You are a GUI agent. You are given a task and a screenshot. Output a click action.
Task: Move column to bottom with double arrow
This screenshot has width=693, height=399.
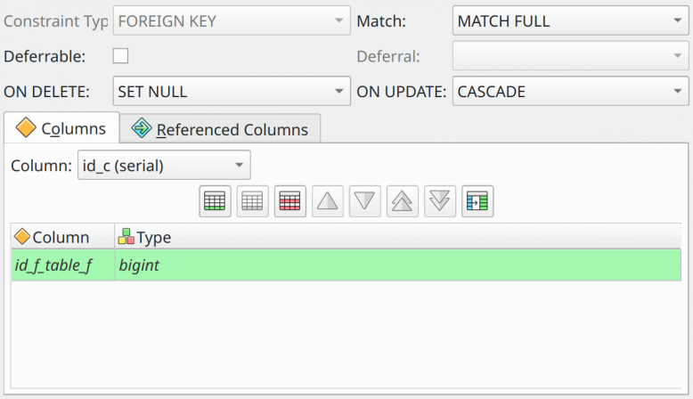[x=440, y=201]
